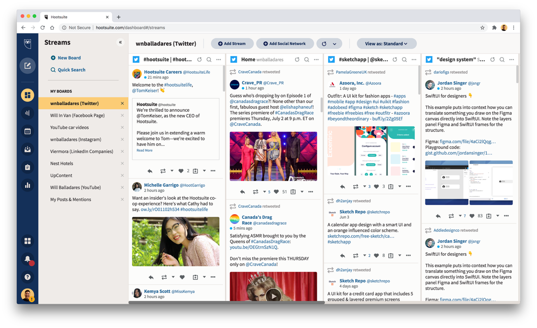
Task: Click the Add Social Network button
Action: 285,43
